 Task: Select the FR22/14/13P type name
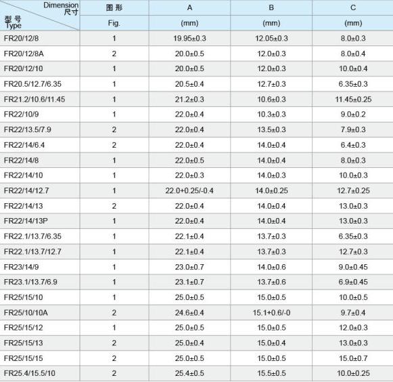26,221
